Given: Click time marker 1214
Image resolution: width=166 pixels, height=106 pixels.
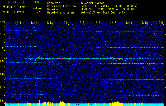Looking at the screenshot, I should (x=66, y=23).
